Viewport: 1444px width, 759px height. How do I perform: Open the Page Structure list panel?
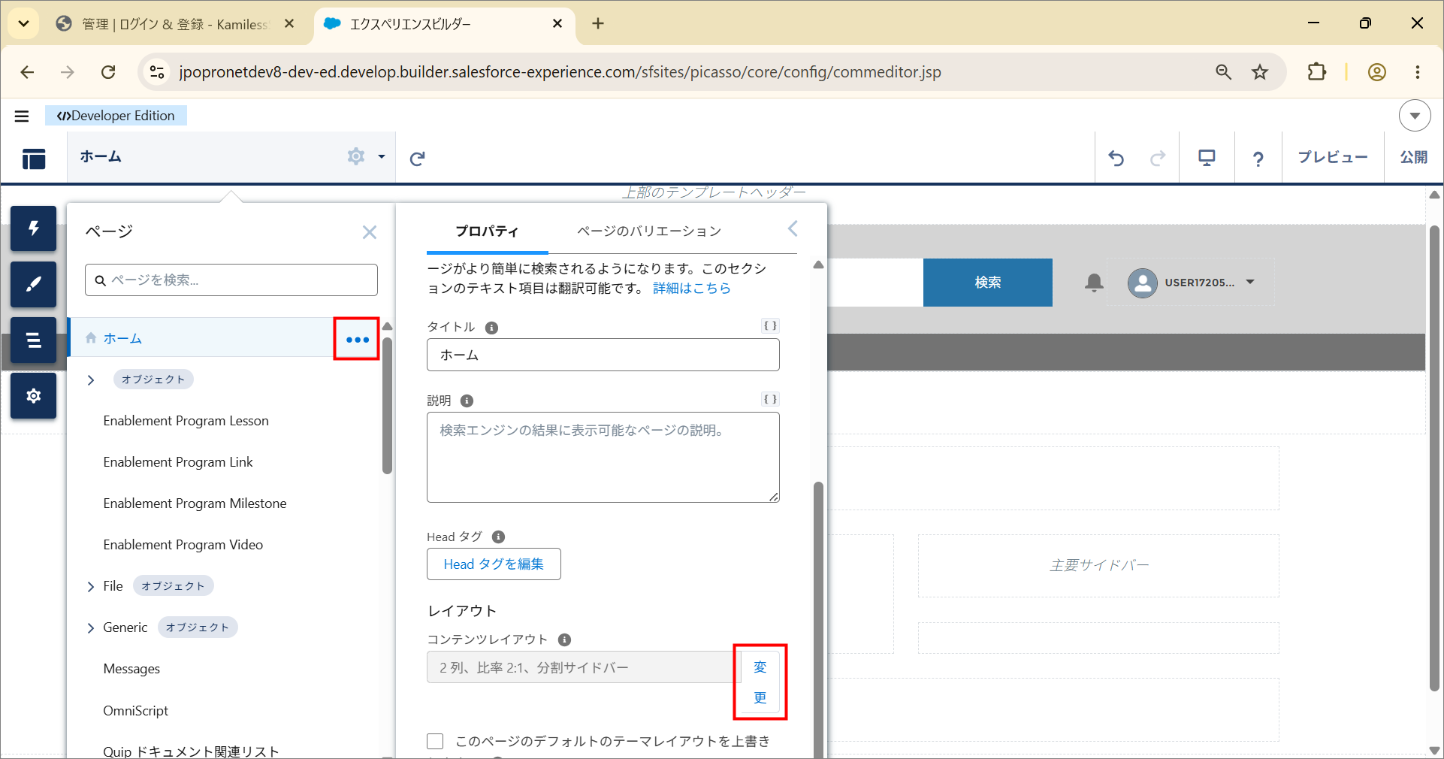(x=33, y=340)
